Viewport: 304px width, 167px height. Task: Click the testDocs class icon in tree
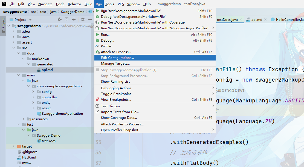click(39, 141)
